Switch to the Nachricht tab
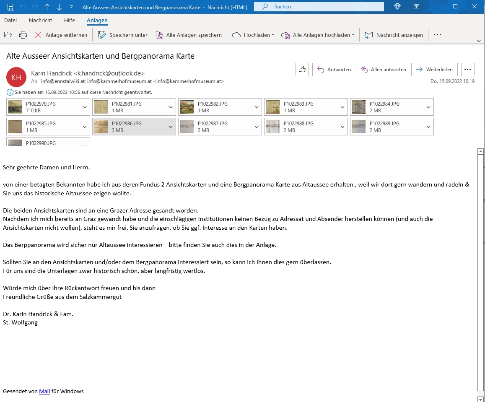 point(40,20)
